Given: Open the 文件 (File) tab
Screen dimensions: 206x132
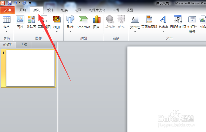Looking at the screenshot, I should (x=7, y=10).
